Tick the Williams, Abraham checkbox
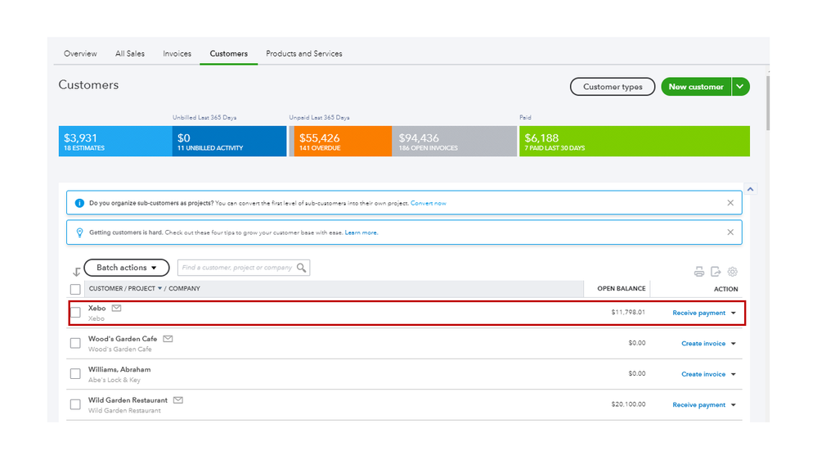Viewport: 817px width, 460px height. coord(75,373)
